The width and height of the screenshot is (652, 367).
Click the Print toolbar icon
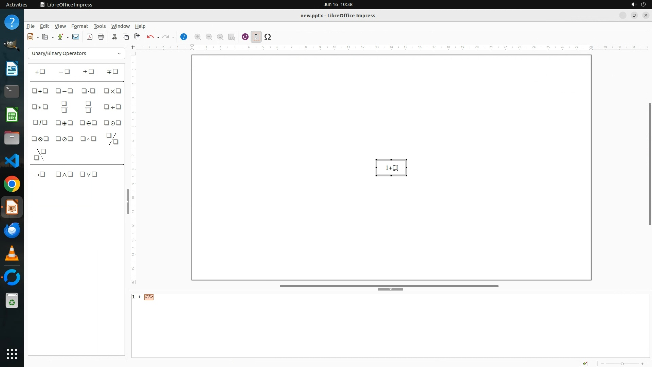point(101,37)
